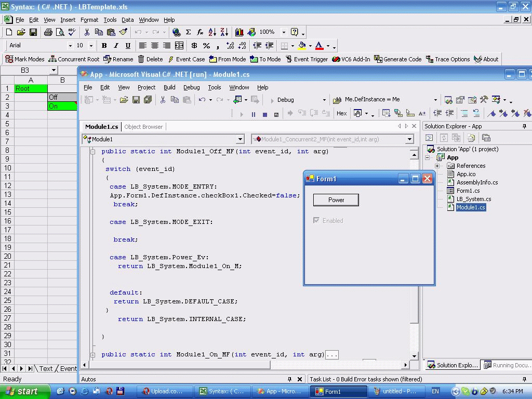Open Trace Options
The image size is (532, 399).
click(448, 59)
